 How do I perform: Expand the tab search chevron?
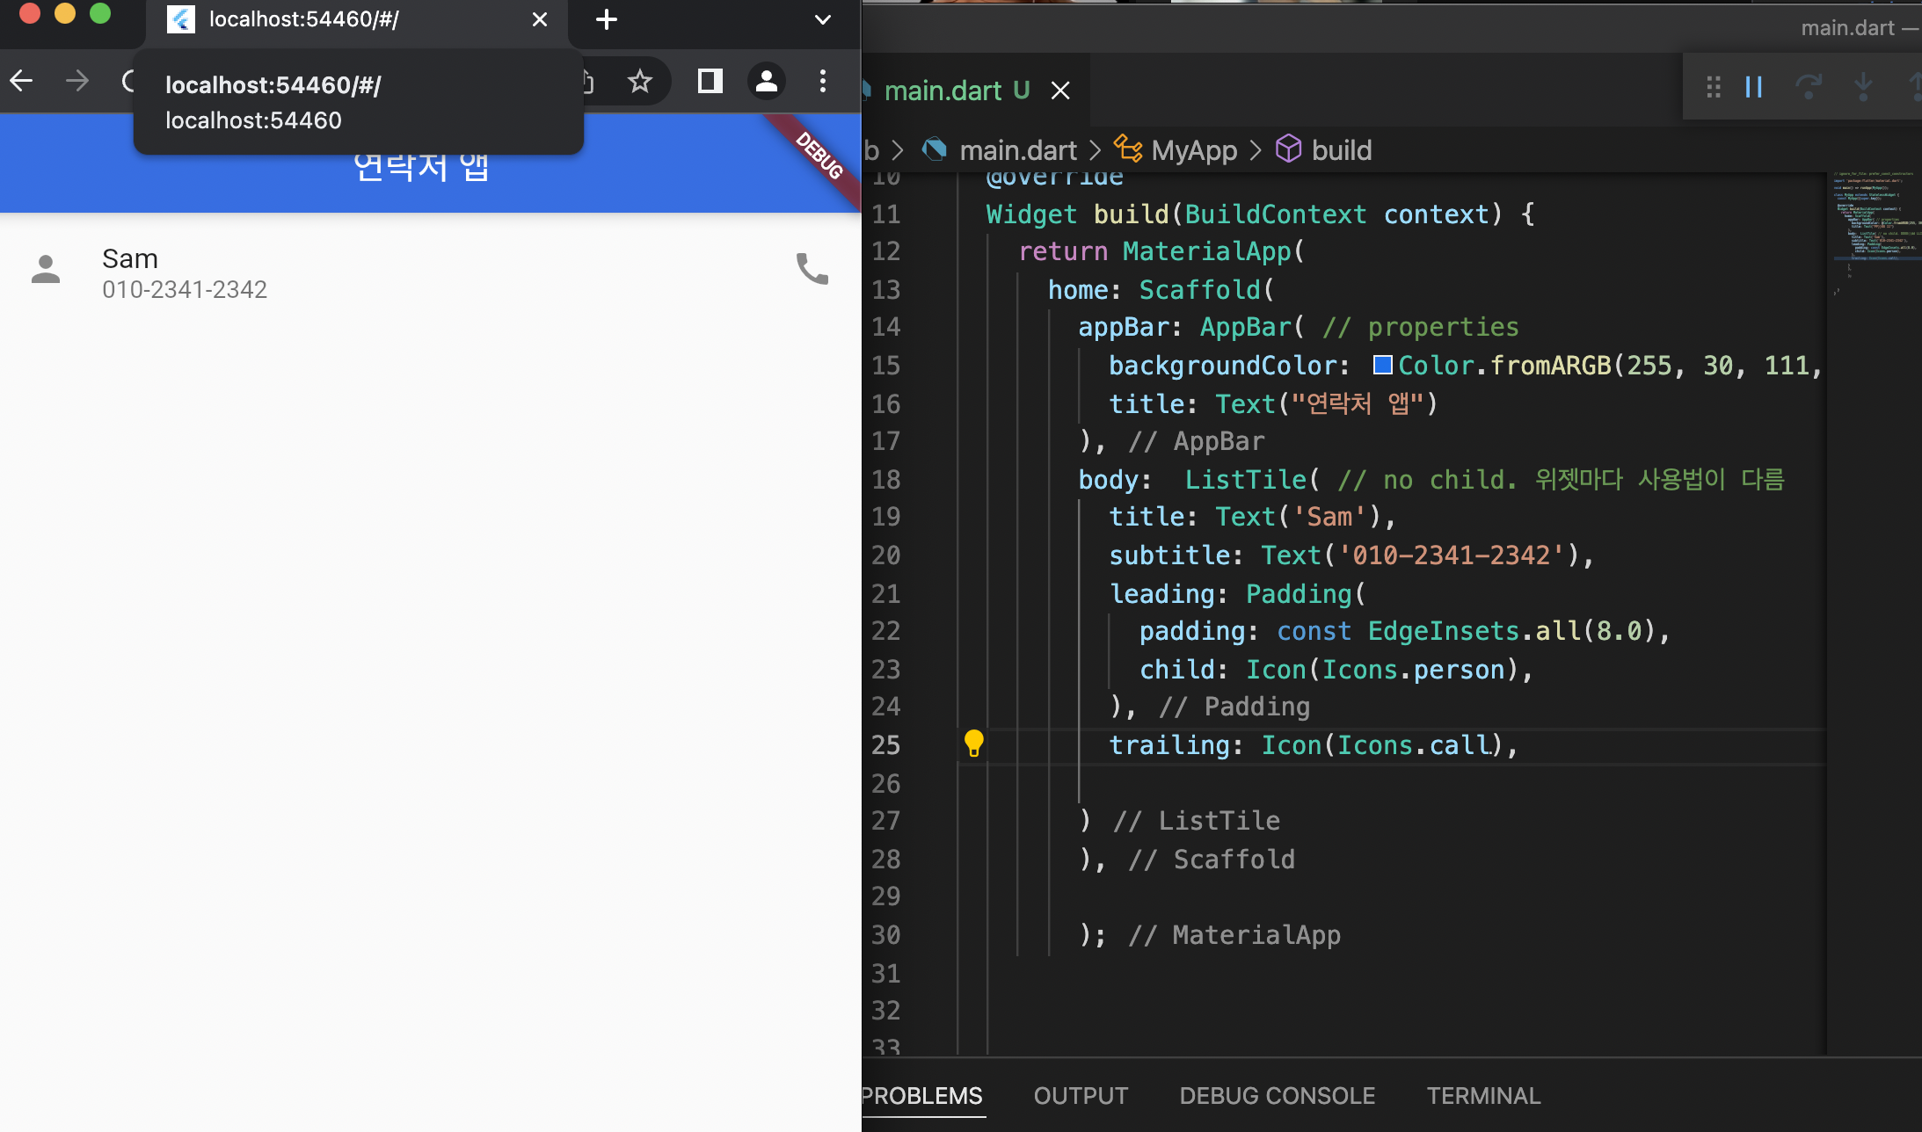822,19
